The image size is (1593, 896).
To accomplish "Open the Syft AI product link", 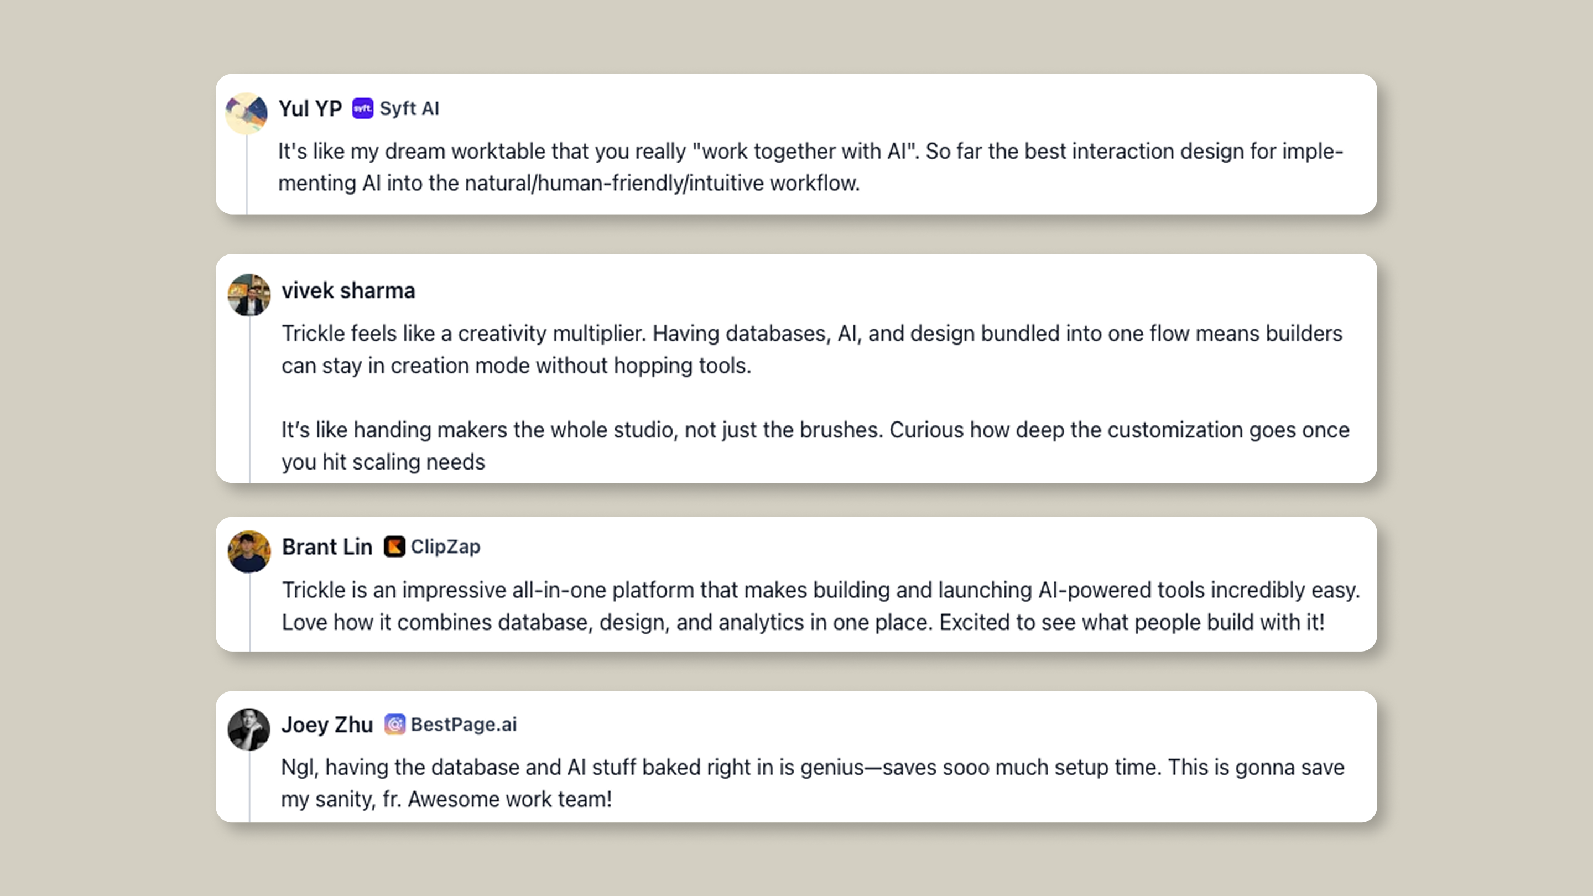I will pyautogui.click(x=409, y=108).
